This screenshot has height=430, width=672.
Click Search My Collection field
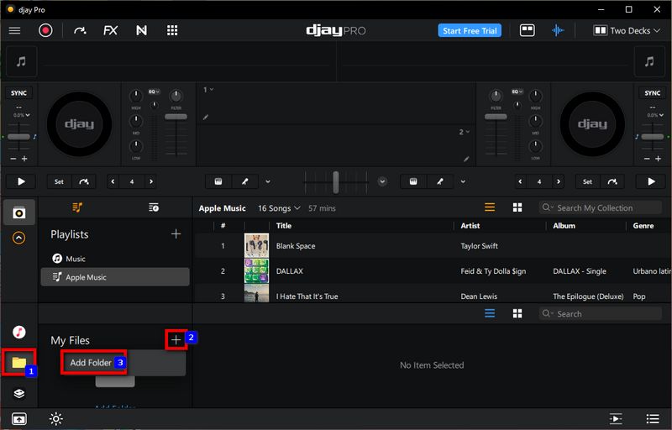tap(600, 207)
